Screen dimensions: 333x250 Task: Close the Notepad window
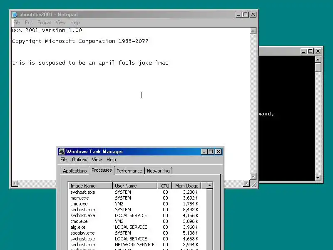[x=253, y=15]
